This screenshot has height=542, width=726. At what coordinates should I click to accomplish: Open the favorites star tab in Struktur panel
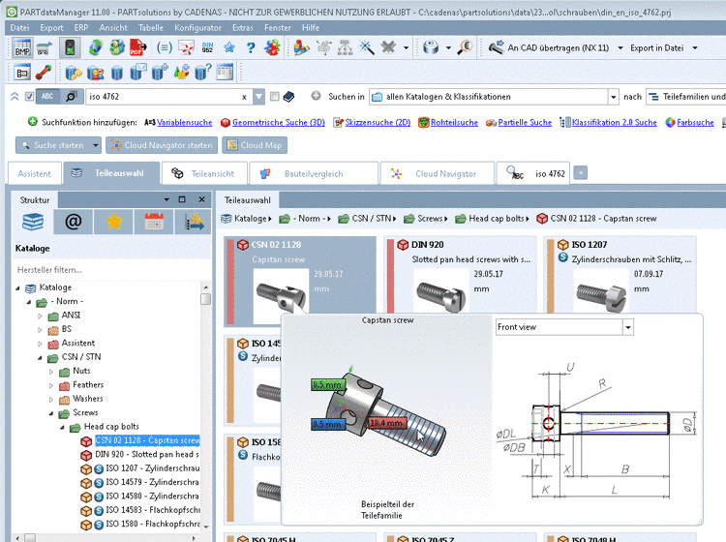coord(114,223)
